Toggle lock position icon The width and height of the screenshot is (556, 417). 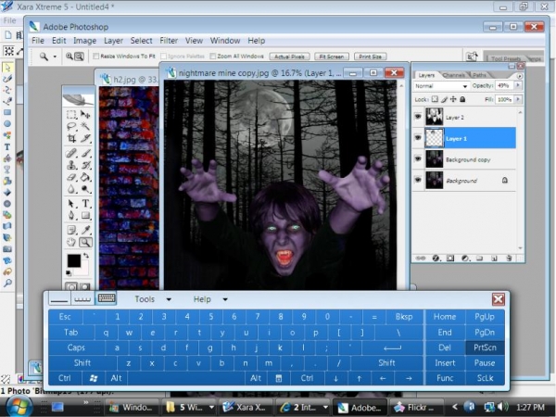[453, 99]
